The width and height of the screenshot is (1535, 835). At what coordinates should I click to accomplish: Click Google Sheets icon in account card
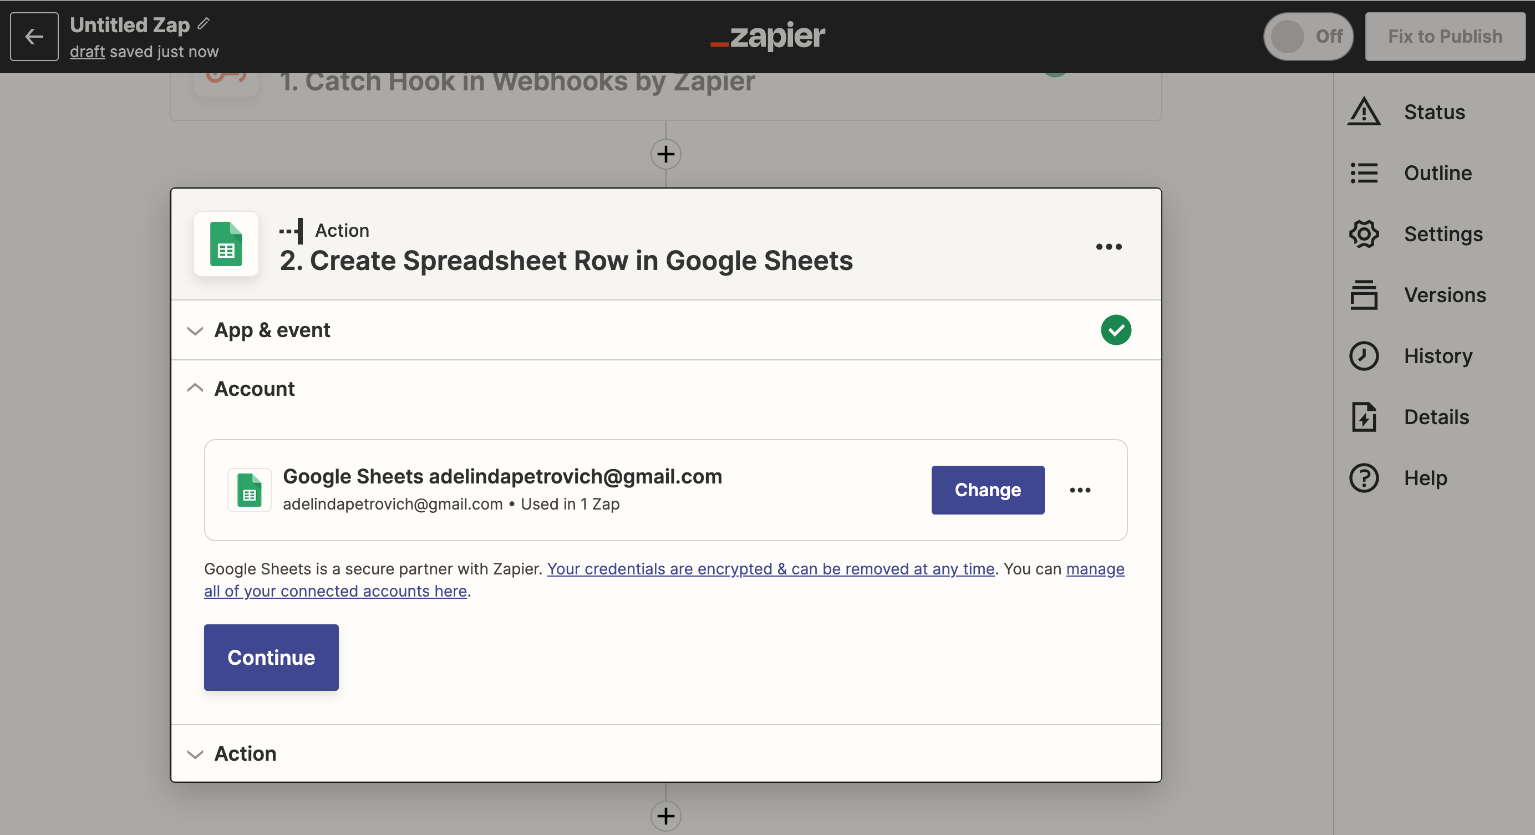tap(249, 490)
